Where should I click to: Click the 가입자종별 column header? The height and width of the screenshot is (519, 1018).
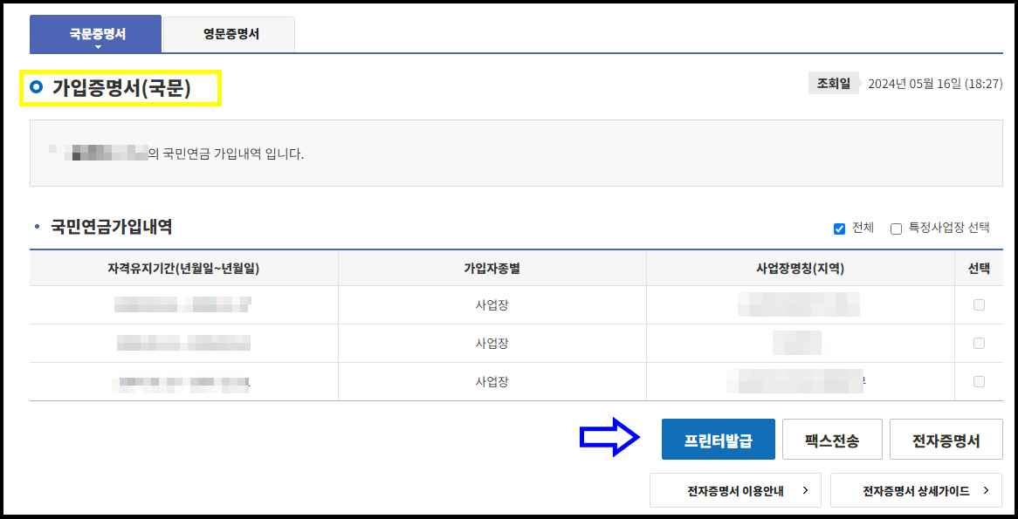pos(491,267)
